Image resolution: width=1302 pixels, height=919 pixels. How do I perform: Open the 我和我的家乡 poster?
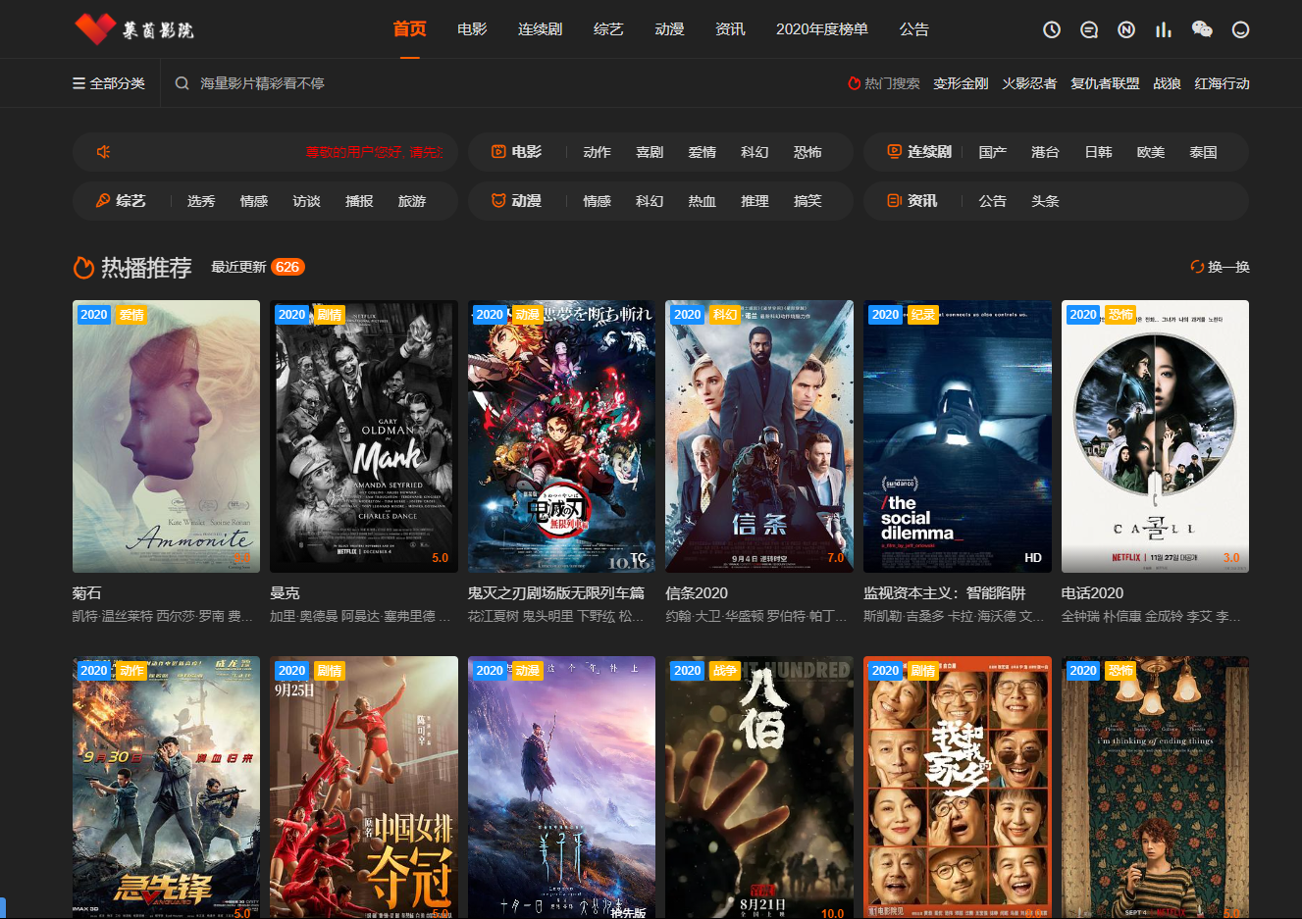[x=958, y=788]
